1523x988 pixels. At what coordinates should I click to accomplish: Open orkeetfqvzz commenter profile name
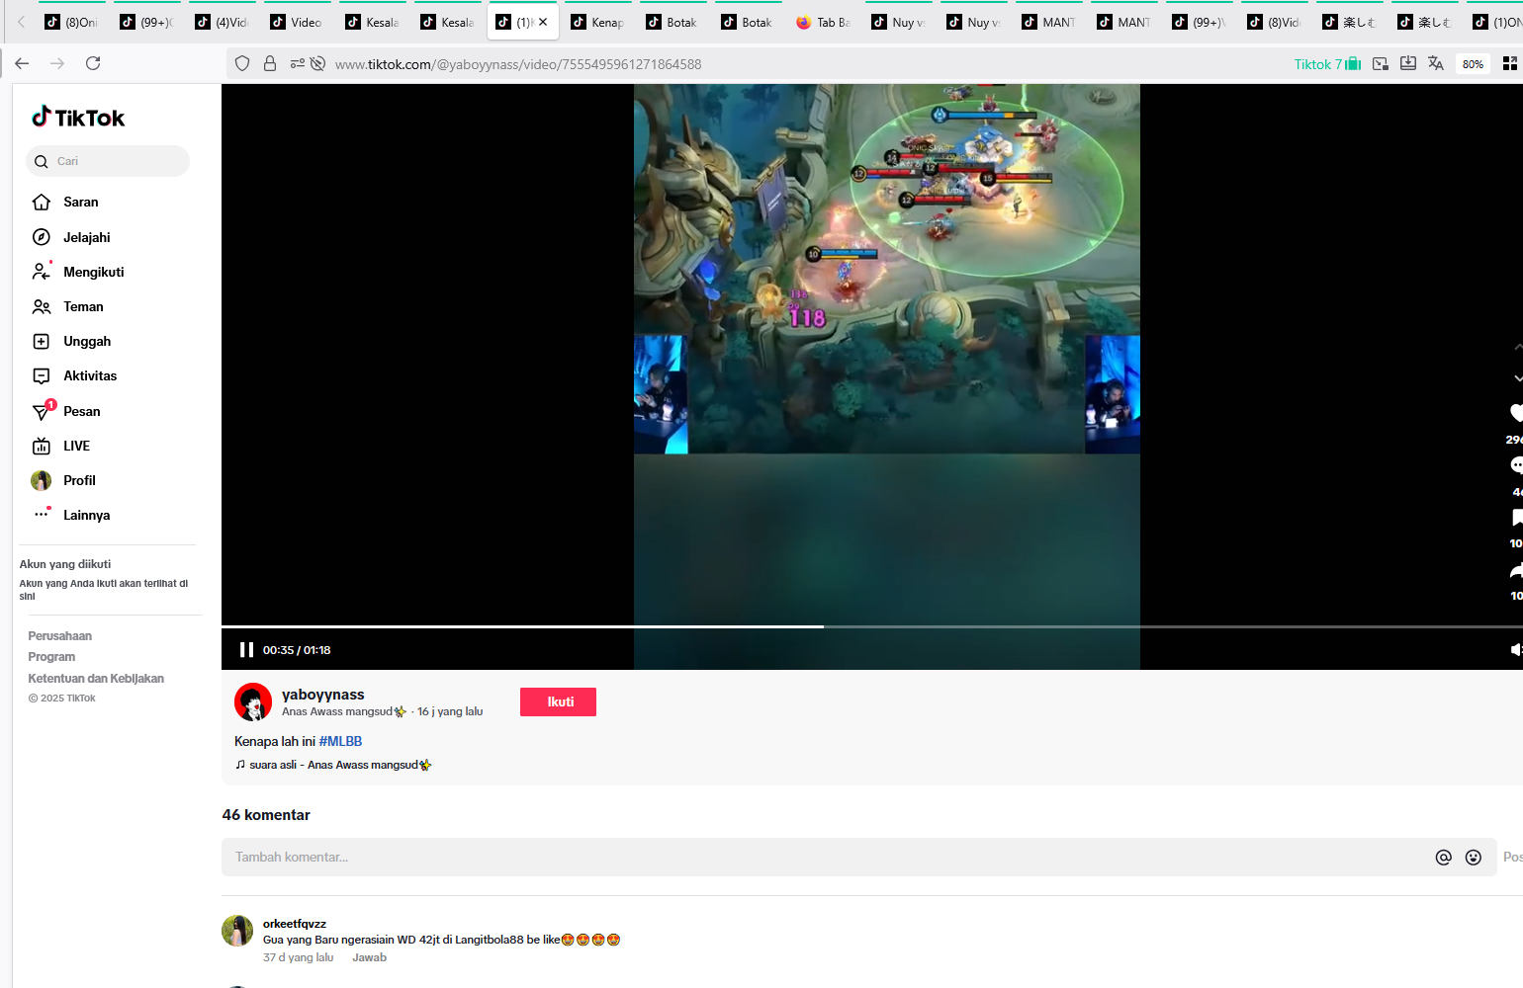tap(295, 924)
